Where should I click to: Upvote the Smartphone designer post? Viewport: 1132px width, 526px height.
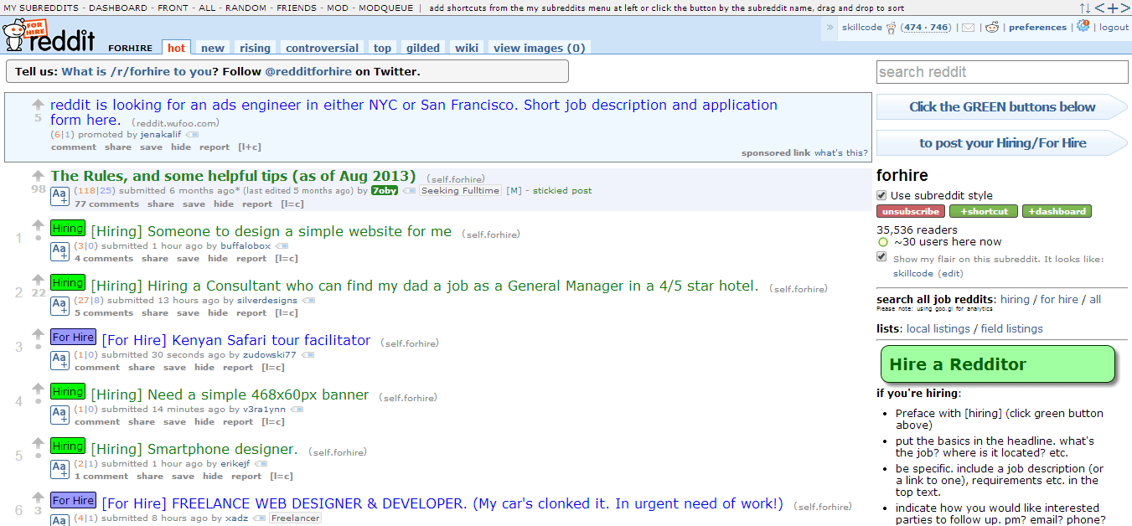[x=38, y=443]
